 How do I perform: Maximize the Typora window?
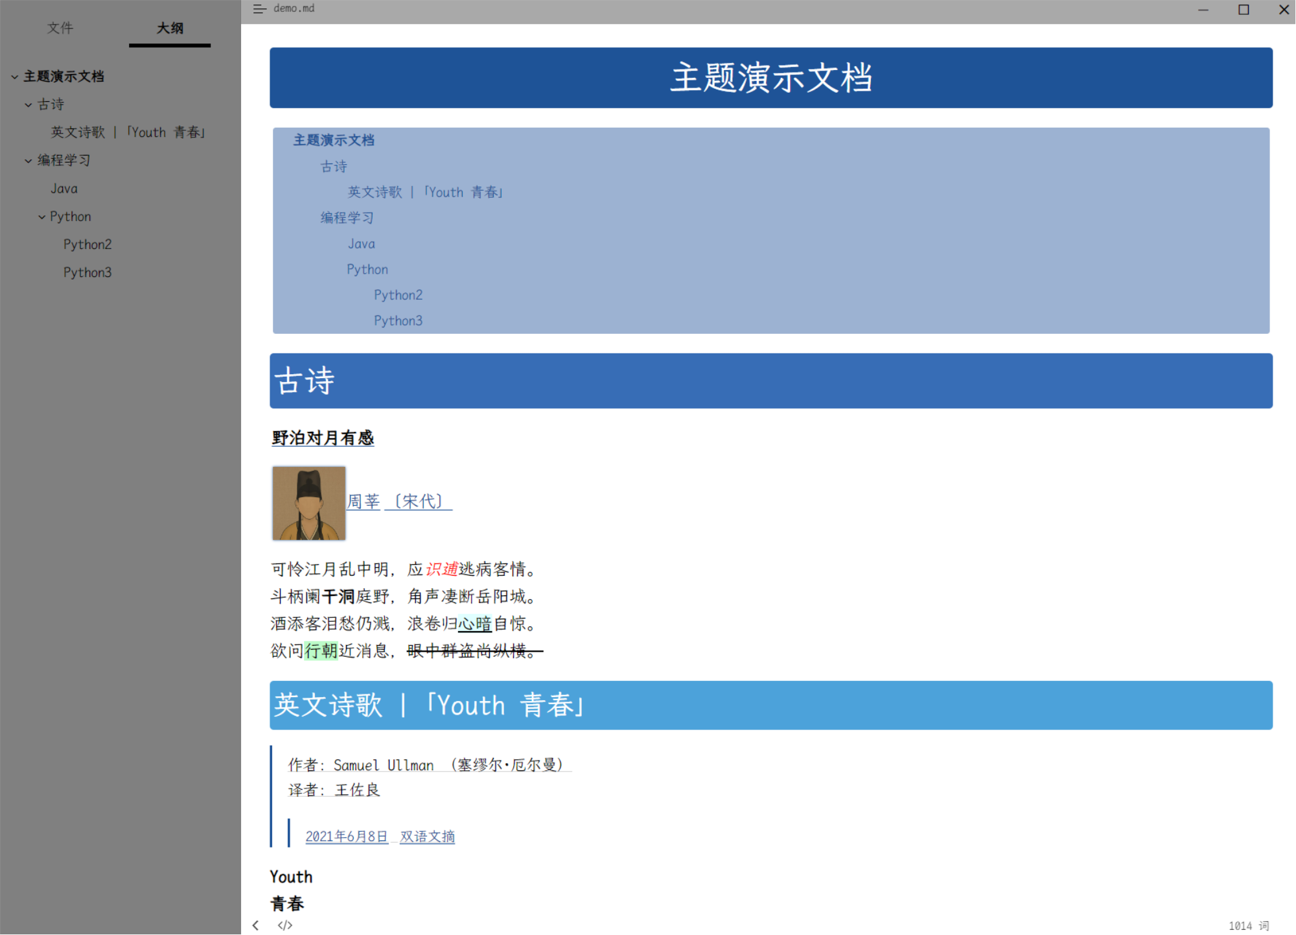[1244, 10]
